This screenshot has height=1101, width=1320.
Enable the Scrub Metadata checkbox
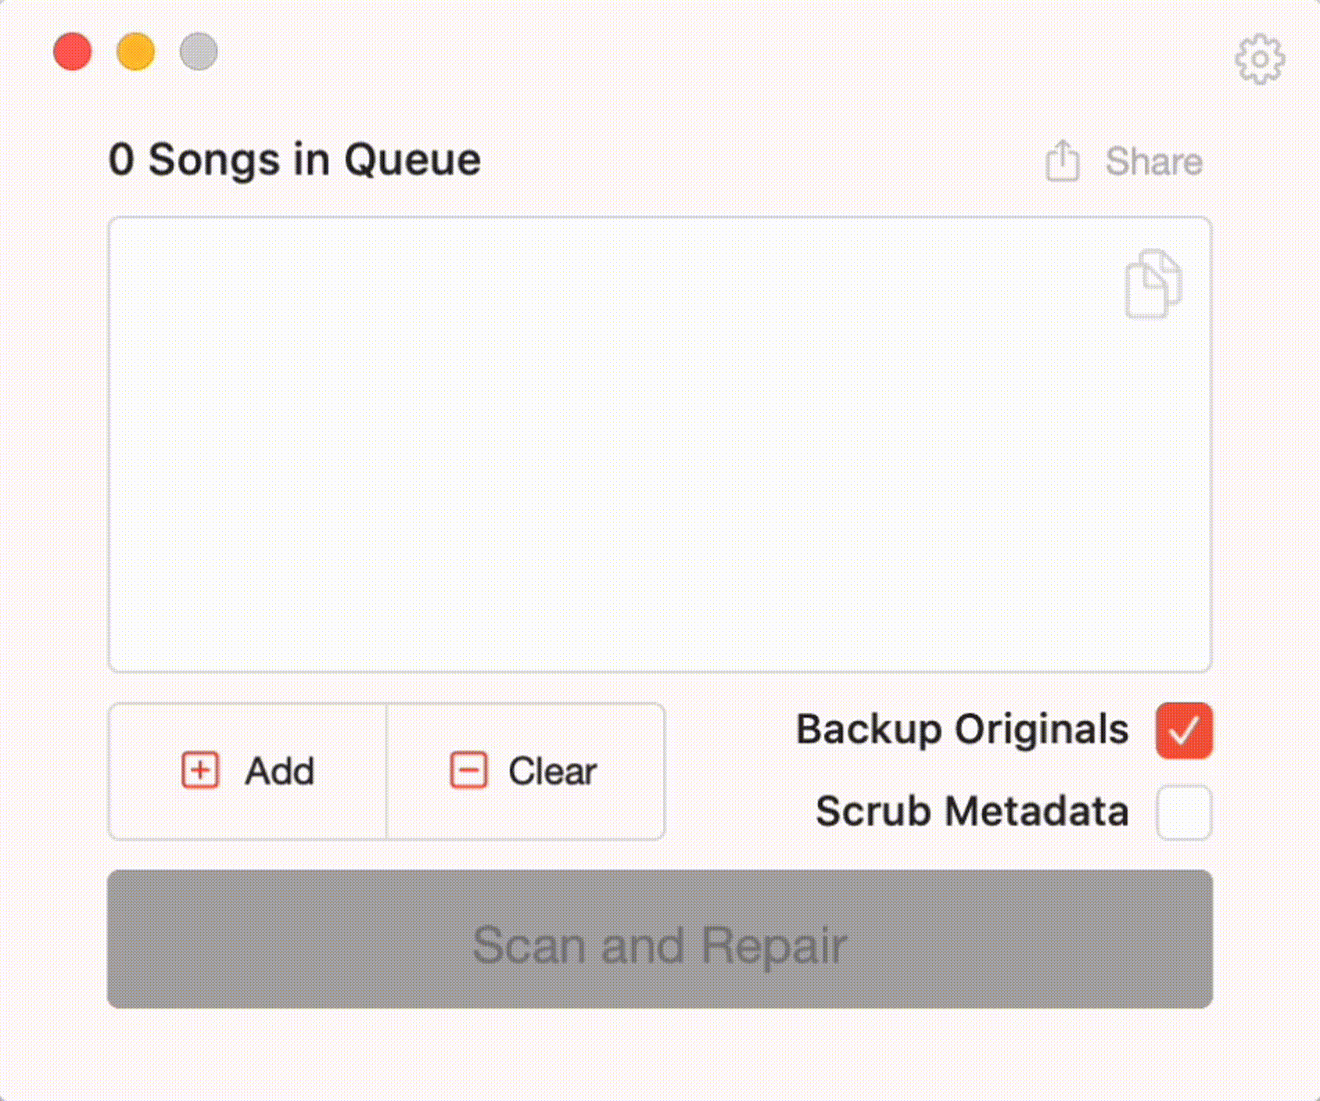[x=1184, y=812]
